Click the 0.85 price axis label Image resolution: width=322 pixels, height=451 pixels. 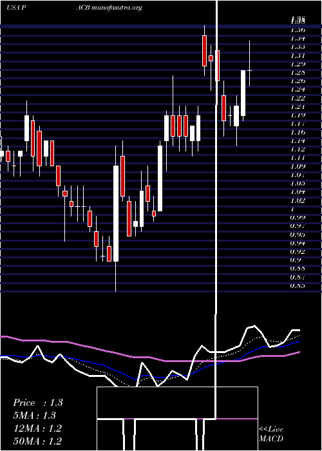coord(298,285)
